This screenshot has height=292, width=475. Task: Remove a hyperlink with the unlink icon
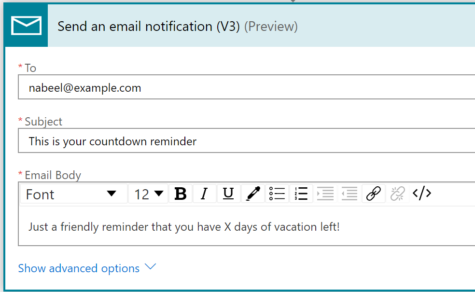398,193
